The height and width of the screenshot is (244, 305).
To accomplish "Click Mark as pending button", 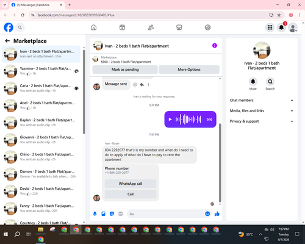I will pos(125,70).
